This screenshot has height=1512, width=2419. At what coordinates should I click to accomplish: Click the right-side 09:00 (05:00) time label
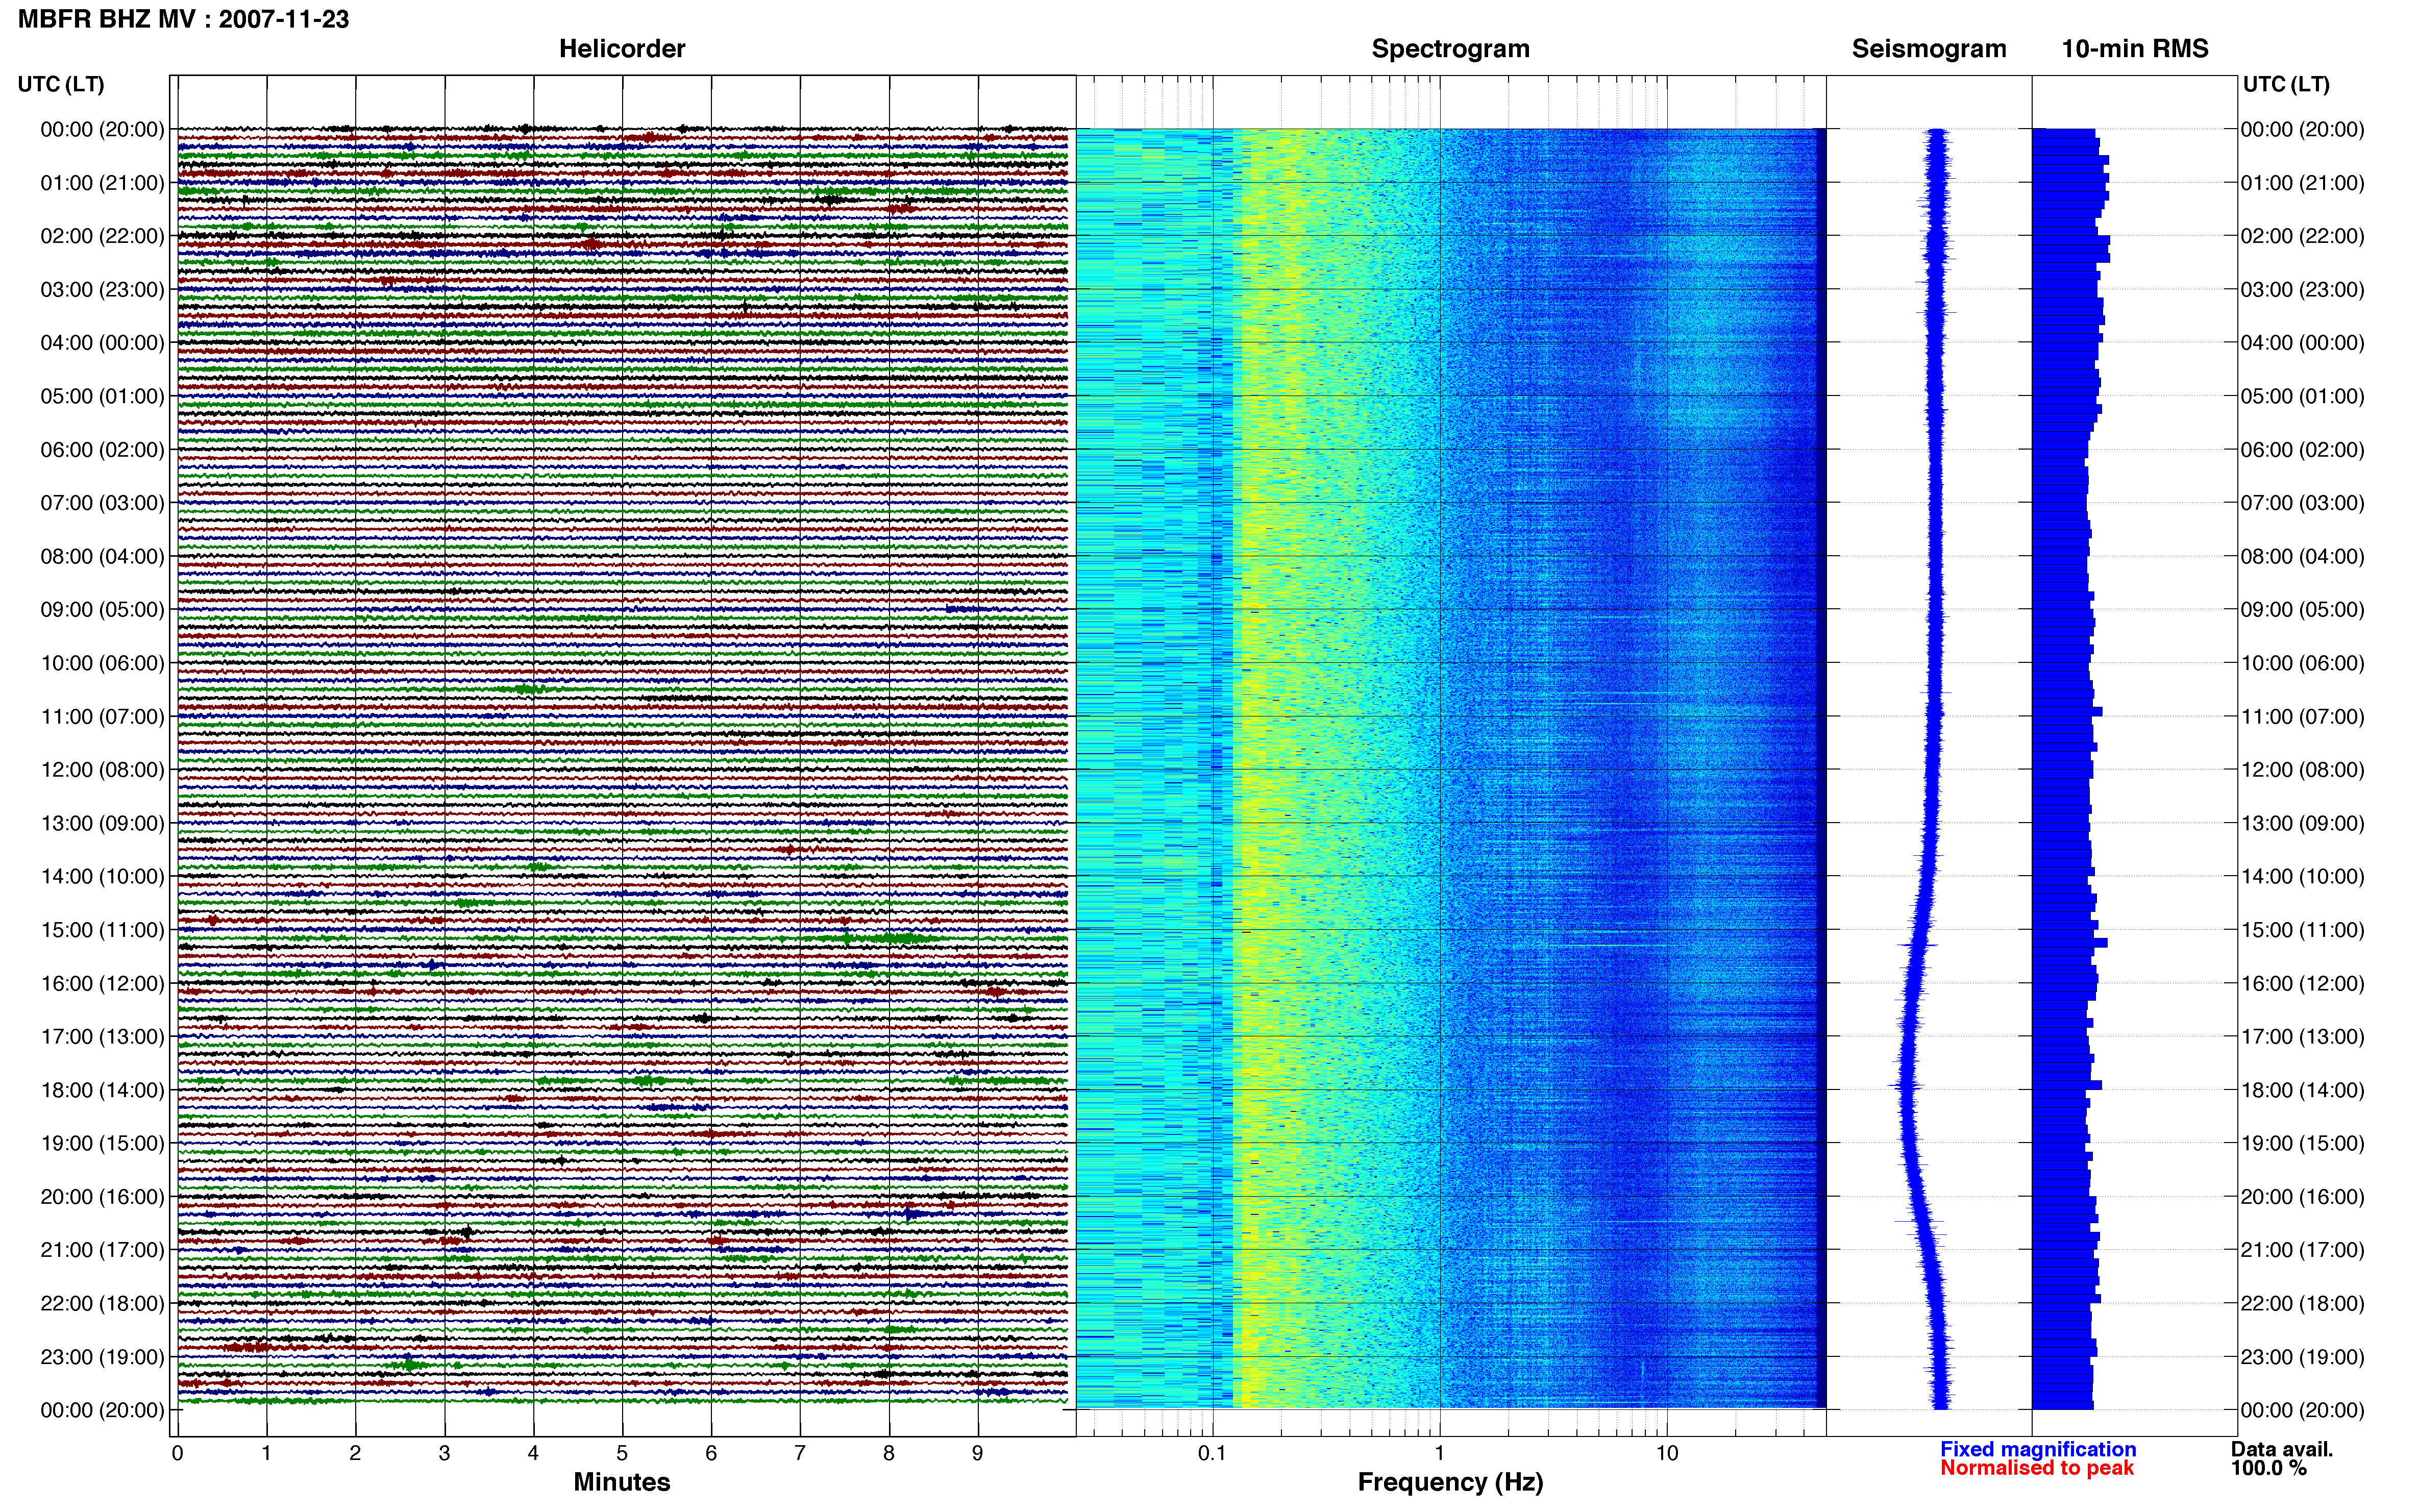2303,610
